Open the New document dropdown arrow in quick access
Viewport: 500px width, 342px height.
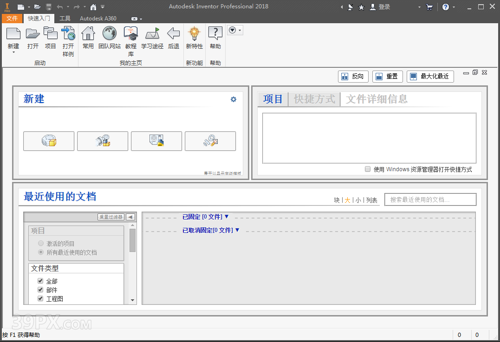pyautogui.click(x=29, y=6)
